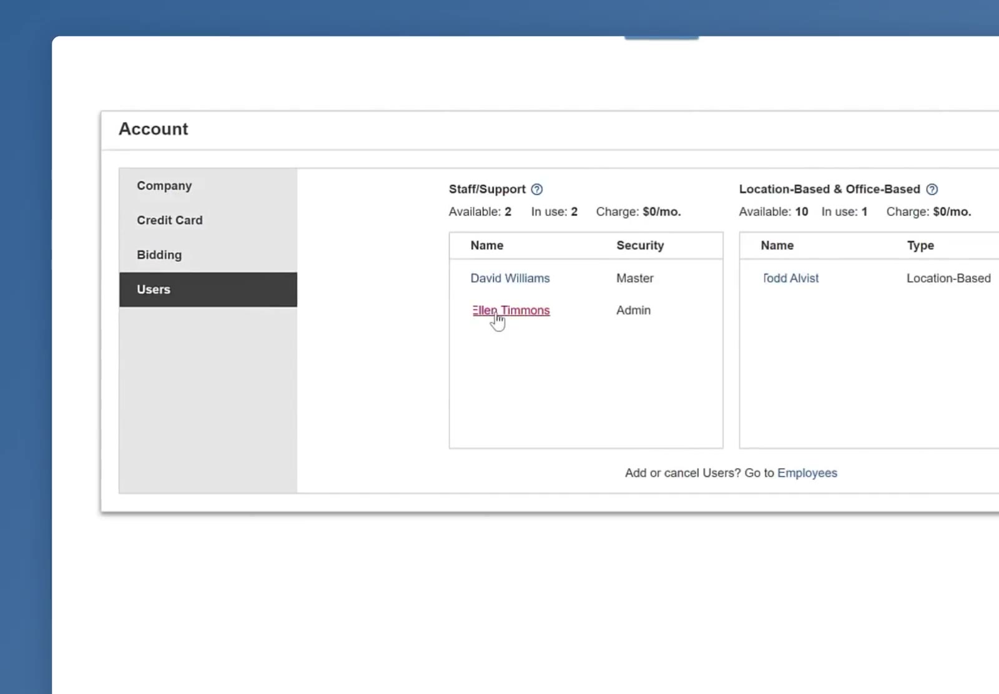
Task: Go to the Employees page link
Action: pyautogui.click(x=807, y=473)
